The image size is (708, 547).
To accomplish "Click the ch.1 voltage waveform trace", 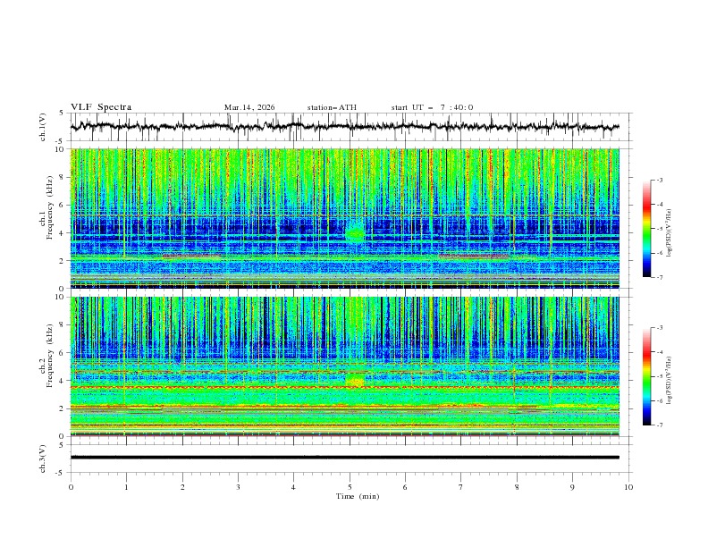I will click(x=344, y=126).
